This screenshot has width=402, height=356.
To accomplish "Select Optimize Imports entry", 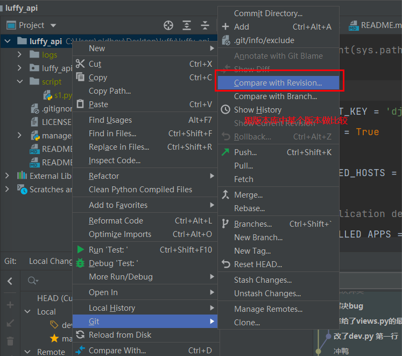I will click(x=145, y=234).
